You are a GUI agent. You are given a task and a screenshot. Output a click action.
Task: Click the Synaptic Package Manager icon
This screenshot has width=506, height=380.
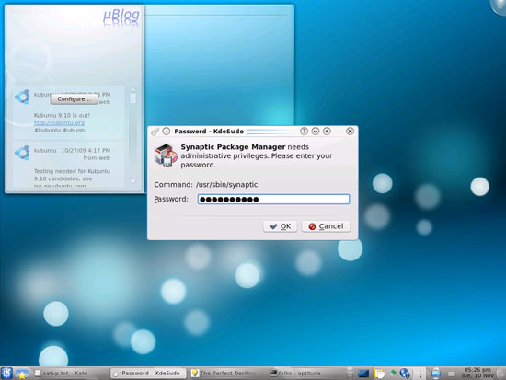coord(166,155)
